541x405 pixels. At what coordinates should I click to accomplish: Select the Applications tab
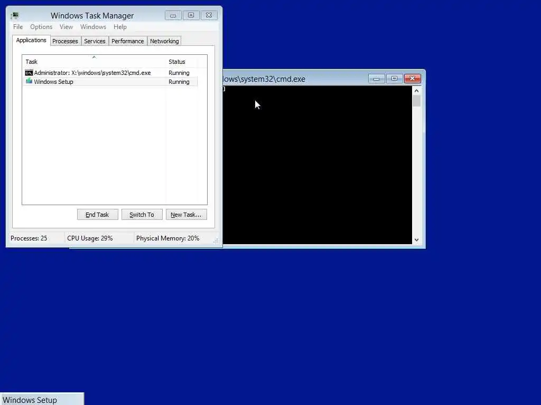(31, 40)
